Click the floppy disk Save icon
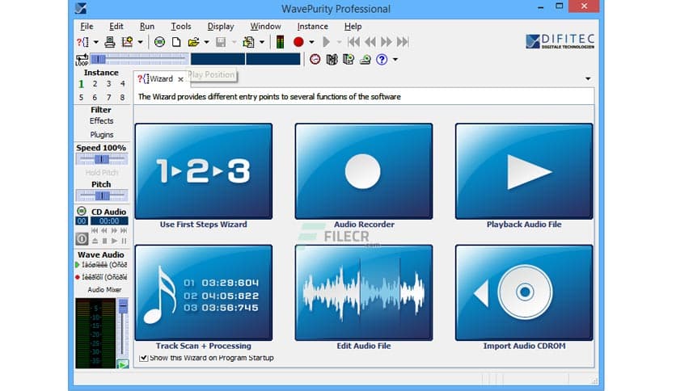The height and width of the screenshot is (391, 676). click(x=221, y=42)
